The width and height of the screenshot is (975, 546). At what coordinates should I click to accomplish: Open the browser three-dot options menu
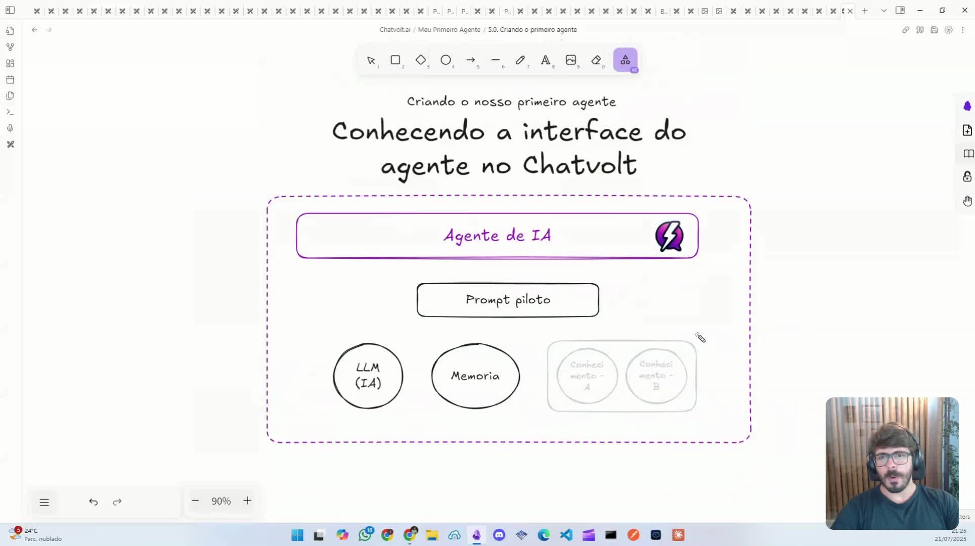click(x=963, y=30)
